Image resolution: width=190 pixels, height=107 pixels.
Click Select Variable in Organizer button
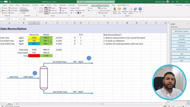click(x=181, y=31)
